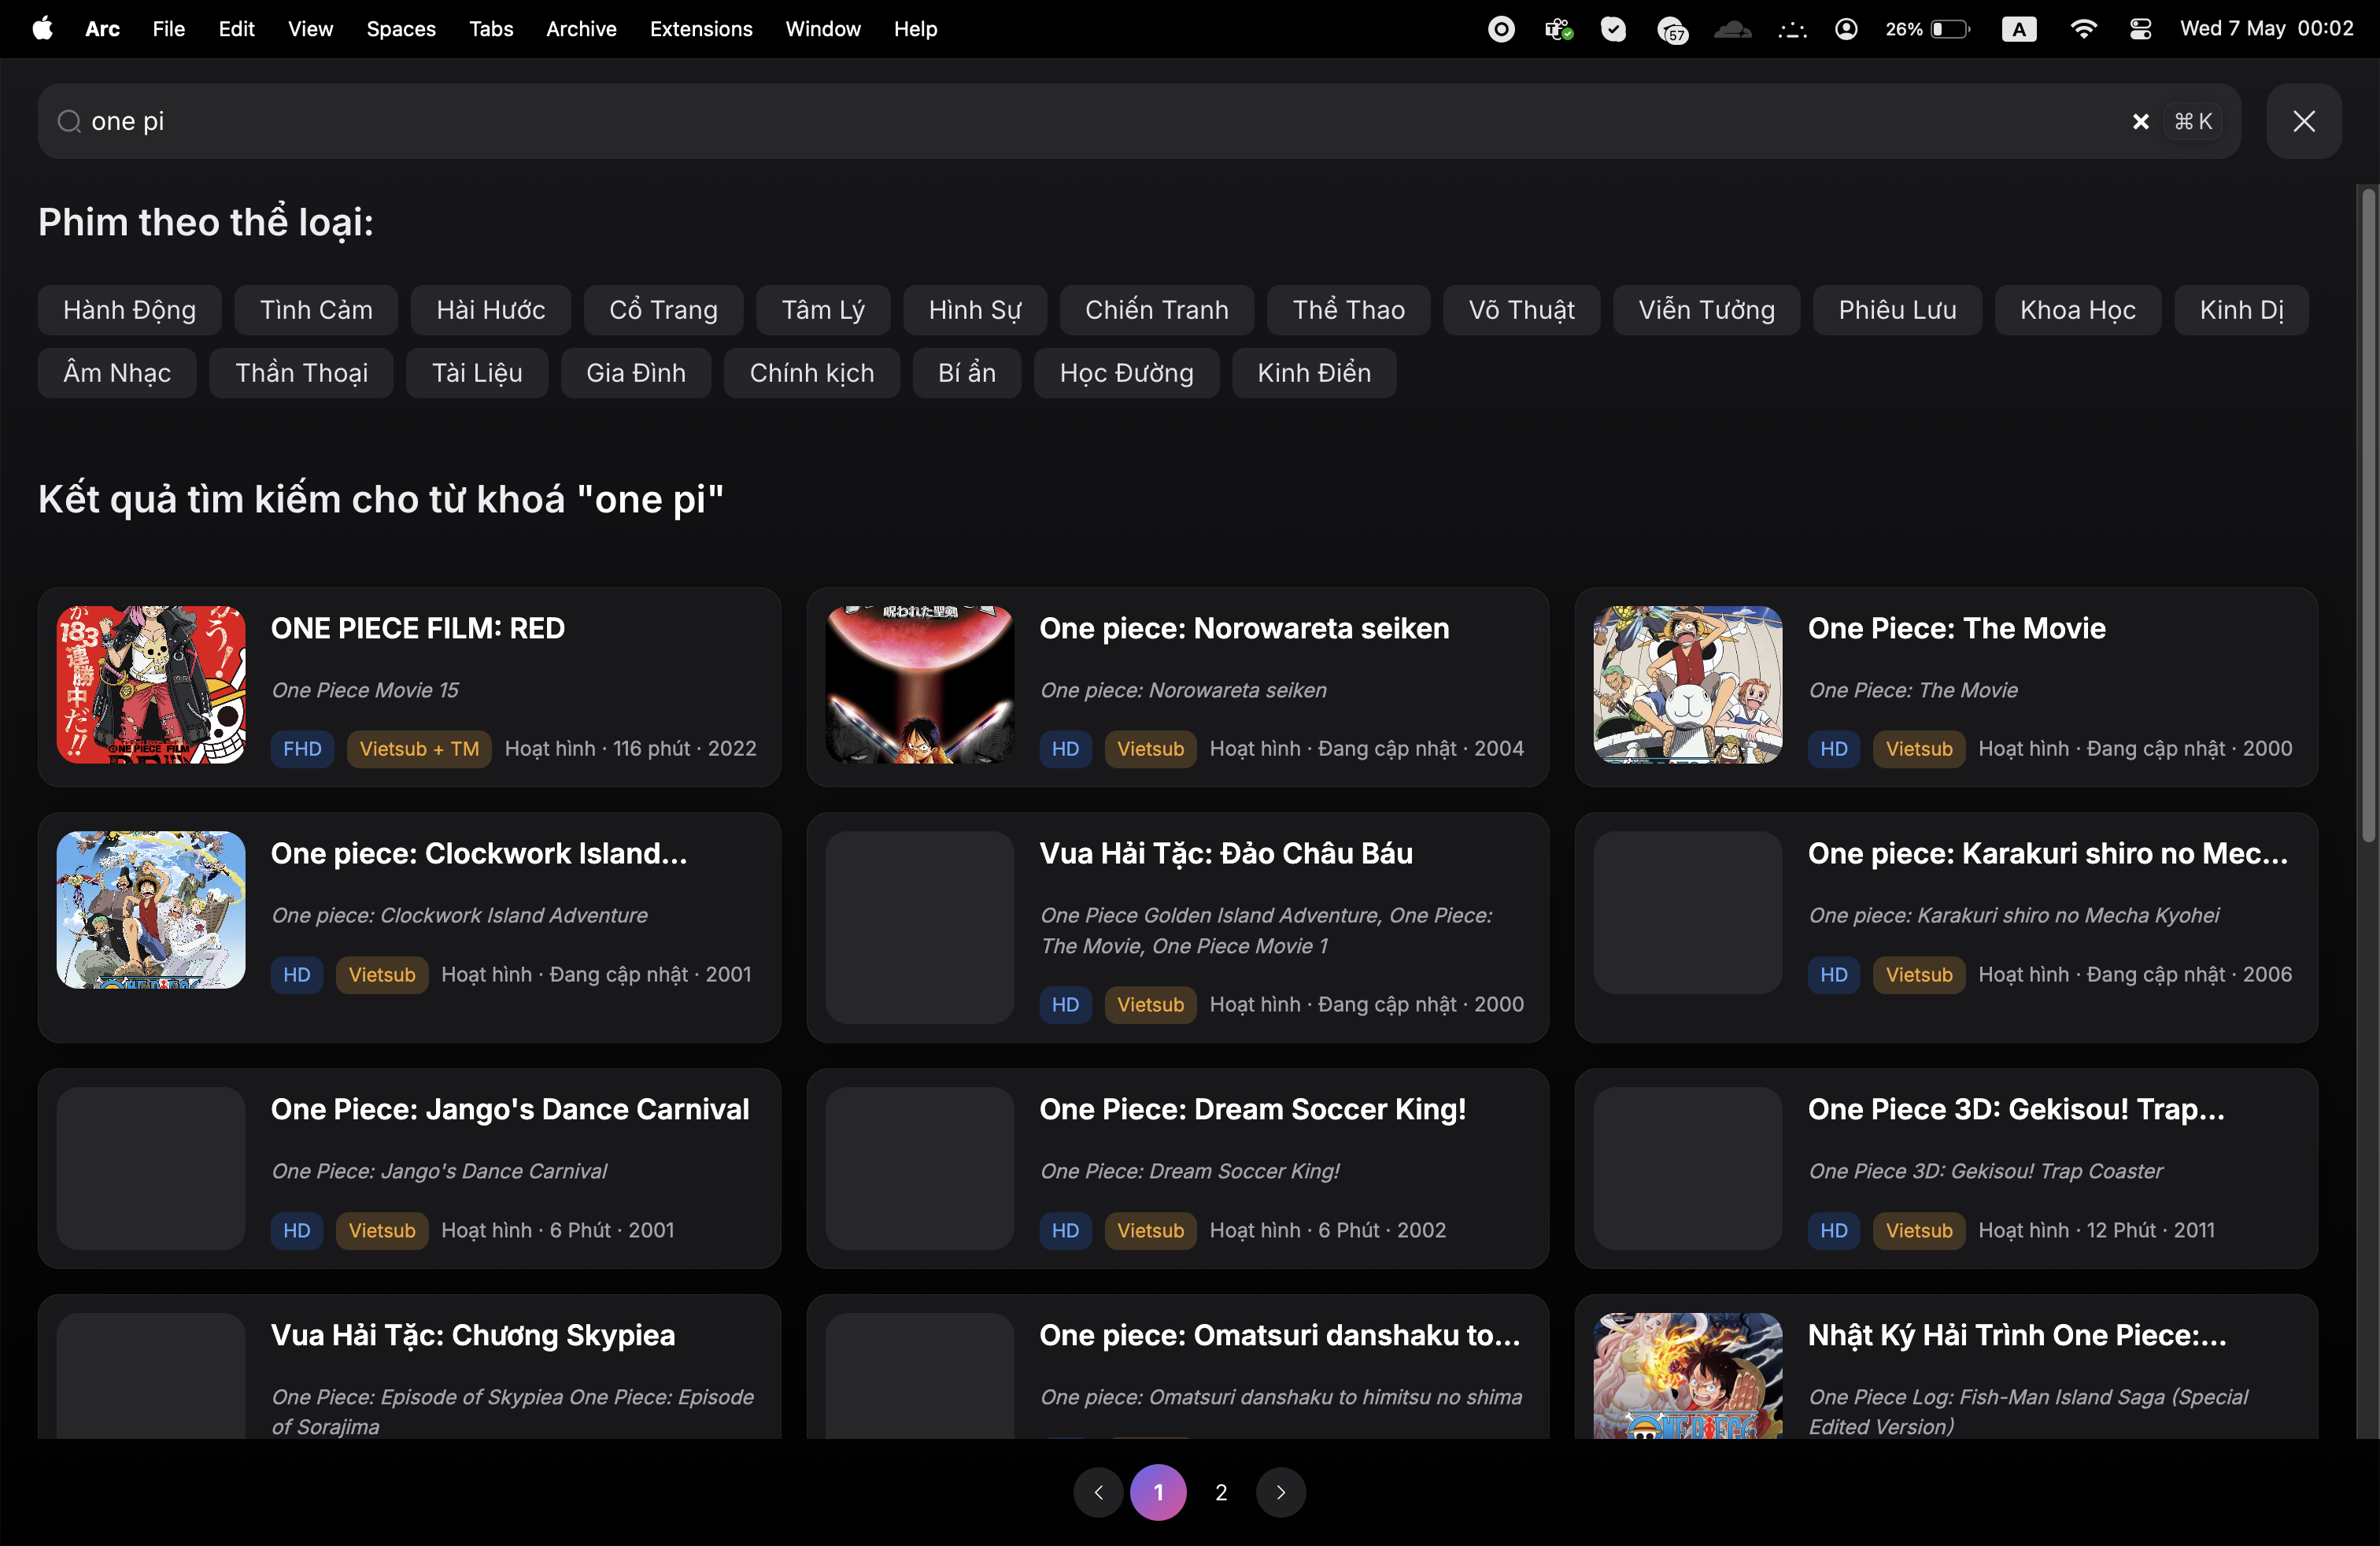The width and height of the screenshot is (2380, 1546).
Task: Open the Archive menu
Action: 580,29
